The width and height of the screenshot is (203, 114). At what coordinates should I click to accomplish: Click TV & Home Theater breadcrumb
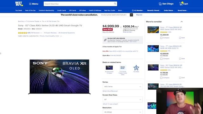[x=33, y=21]
